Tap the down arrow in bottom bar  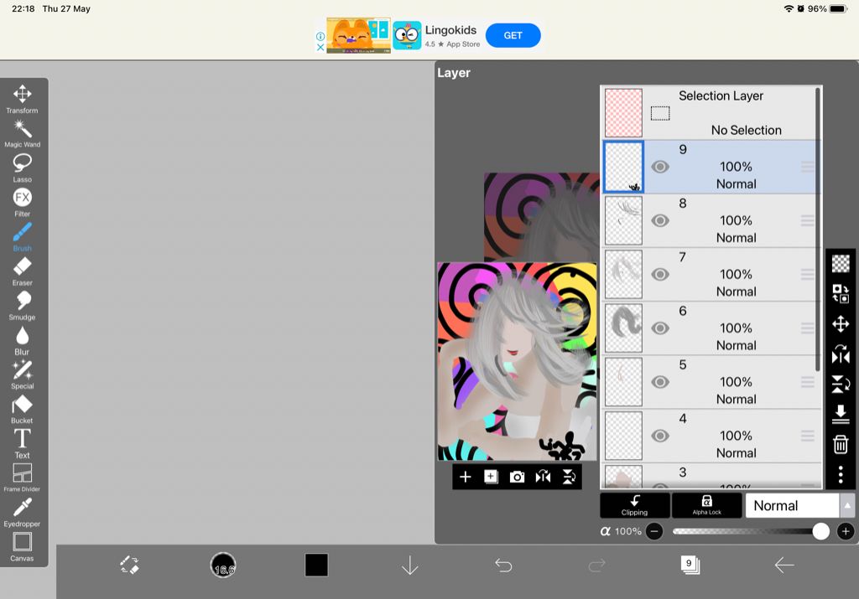409,565
